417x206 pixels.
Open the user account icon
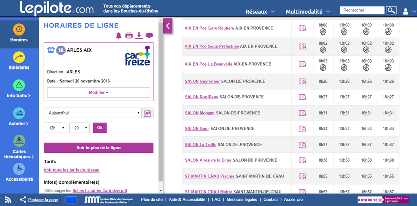tap(405, 11)
